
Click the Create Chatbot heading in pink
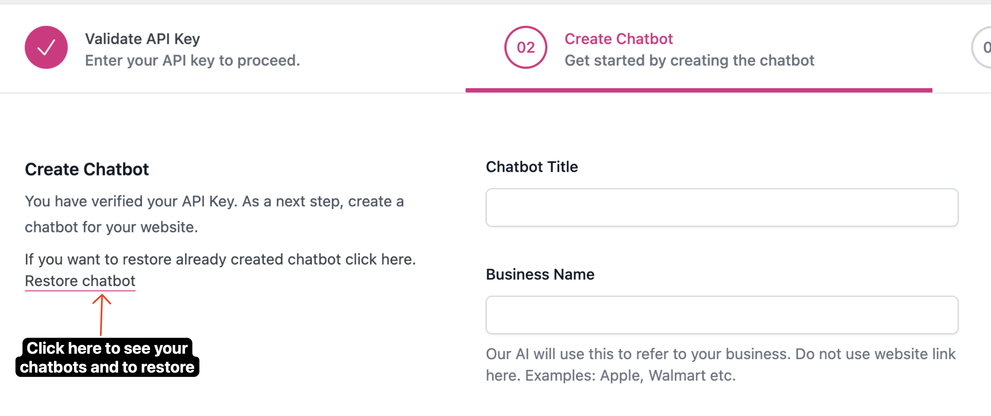(x=619, y=38)
